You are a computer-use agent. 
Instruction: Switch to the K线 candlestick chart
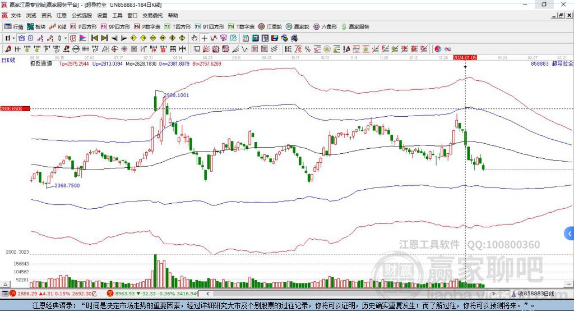[x=58, y=27]
